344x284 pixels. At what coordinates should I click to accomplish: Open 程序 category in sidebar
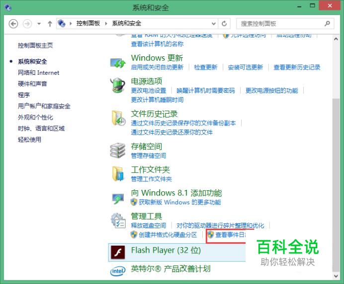(x=24, y=95)
